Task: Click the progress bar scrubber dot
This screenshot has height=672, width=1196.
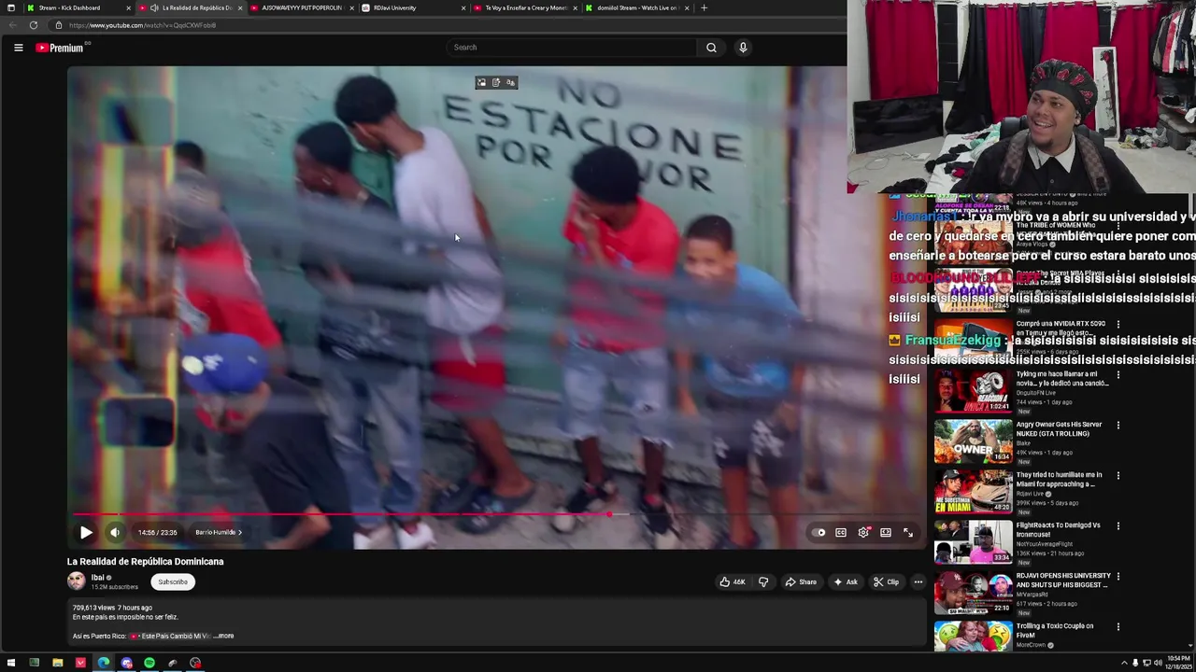Action: tap(609, 514)
